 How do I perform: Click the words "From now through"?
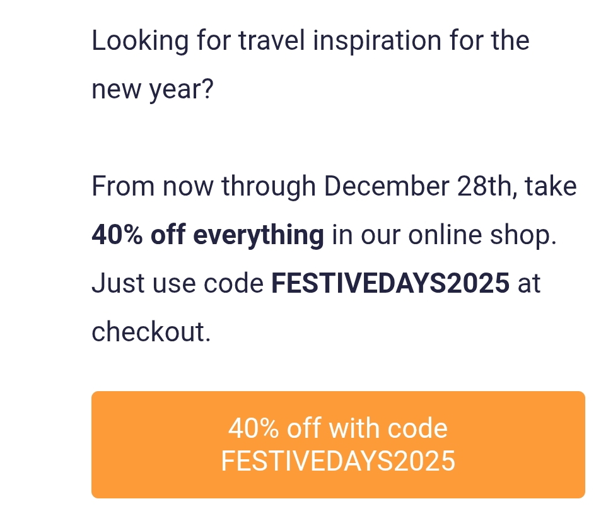coord(203,187)
